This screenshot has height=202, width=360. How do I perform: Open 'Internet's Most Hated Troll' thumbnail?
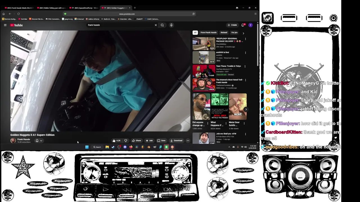pyautogui.click(x=204, y=85)
